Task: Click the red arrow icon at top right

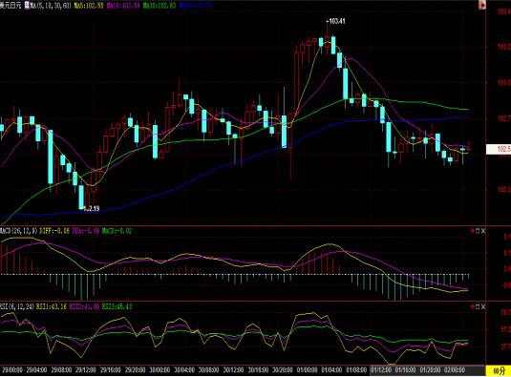Action: coord(482,5)
